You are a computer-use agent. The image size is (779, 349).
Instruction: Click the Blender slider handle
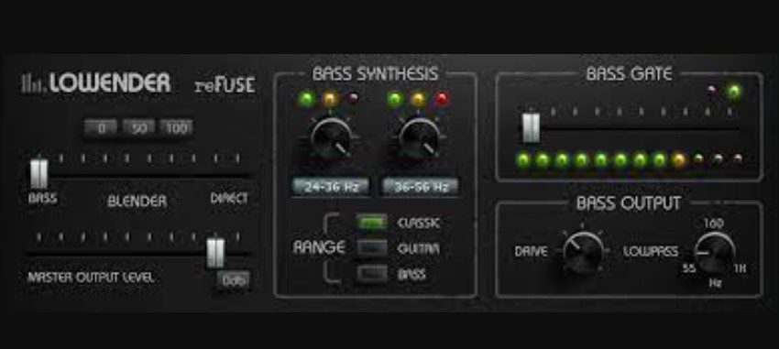point(38,174)
